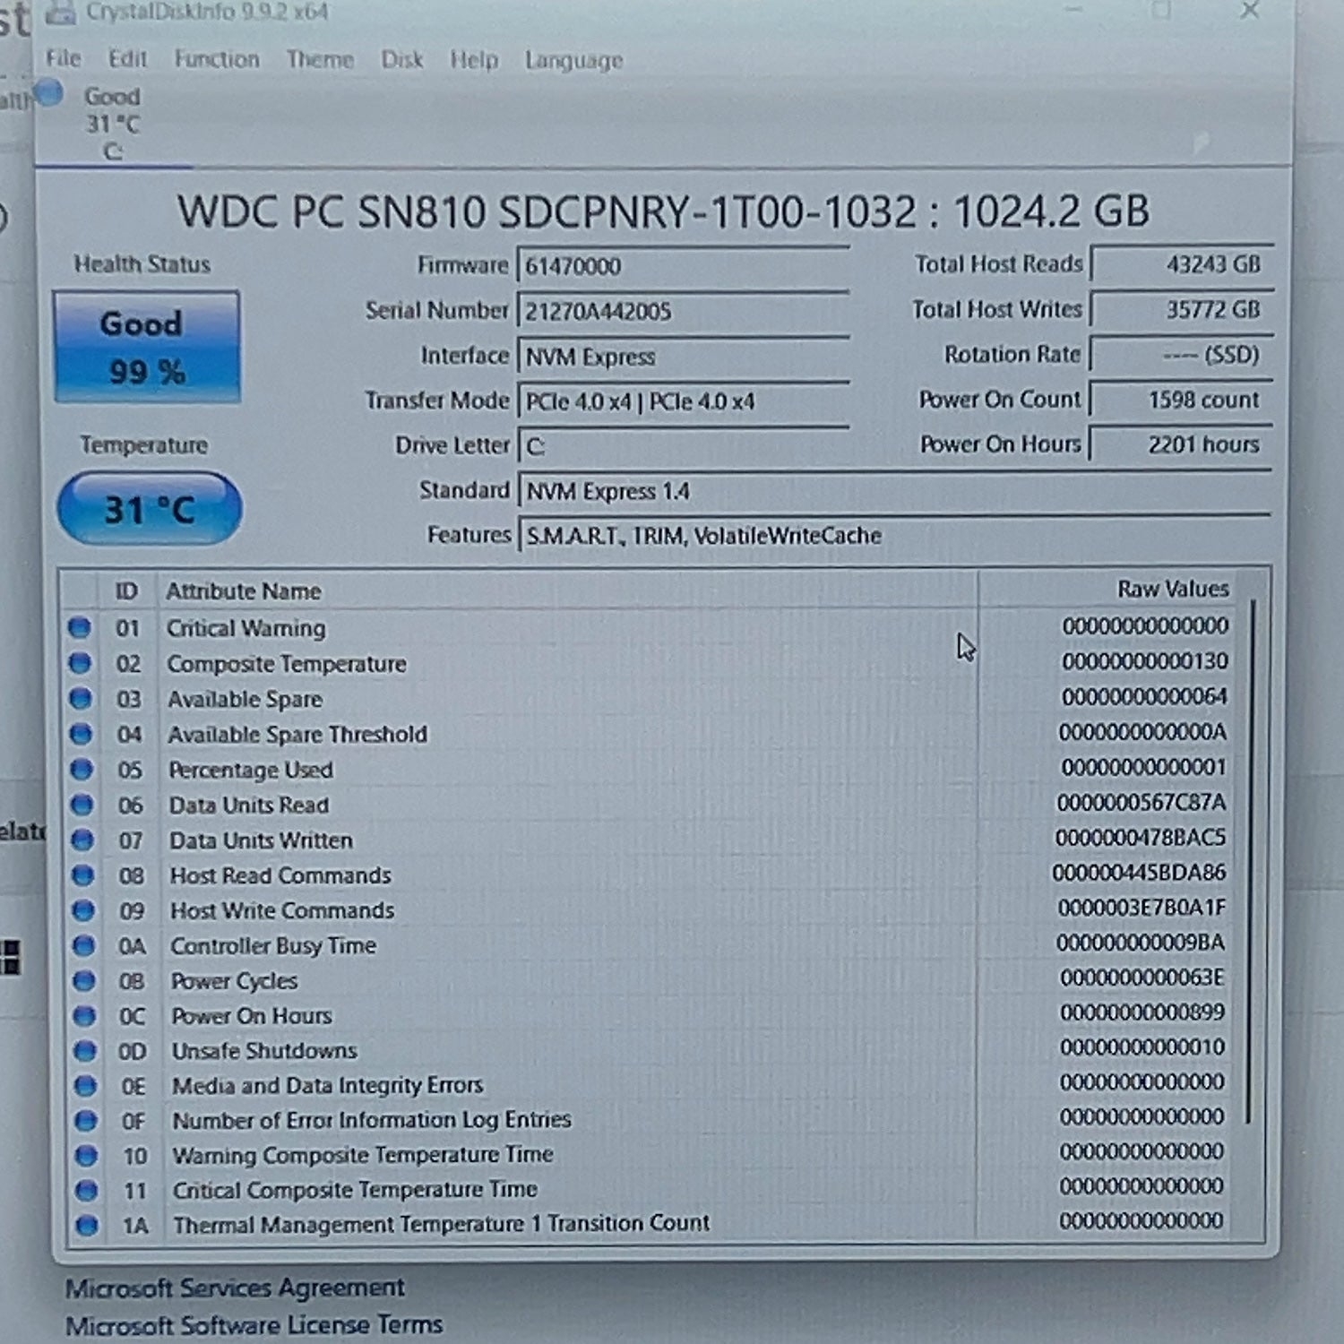Open the Disk menu
This screenshot has width=1344, height=1344.
tap(401, 60)
